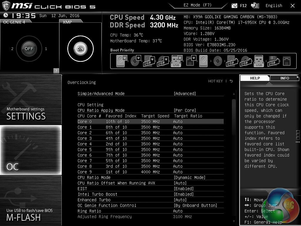Open the CPU Ratio Apply Mode option

point(185,110)
